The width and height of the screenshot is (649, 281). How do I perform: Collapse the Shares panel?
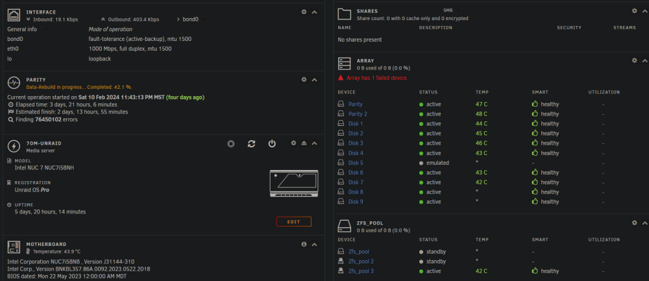[x=645, y=11]
